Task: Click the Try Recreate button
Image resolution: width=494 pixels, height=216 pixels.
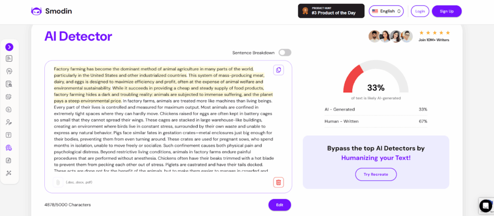Action: coord(376,174)
